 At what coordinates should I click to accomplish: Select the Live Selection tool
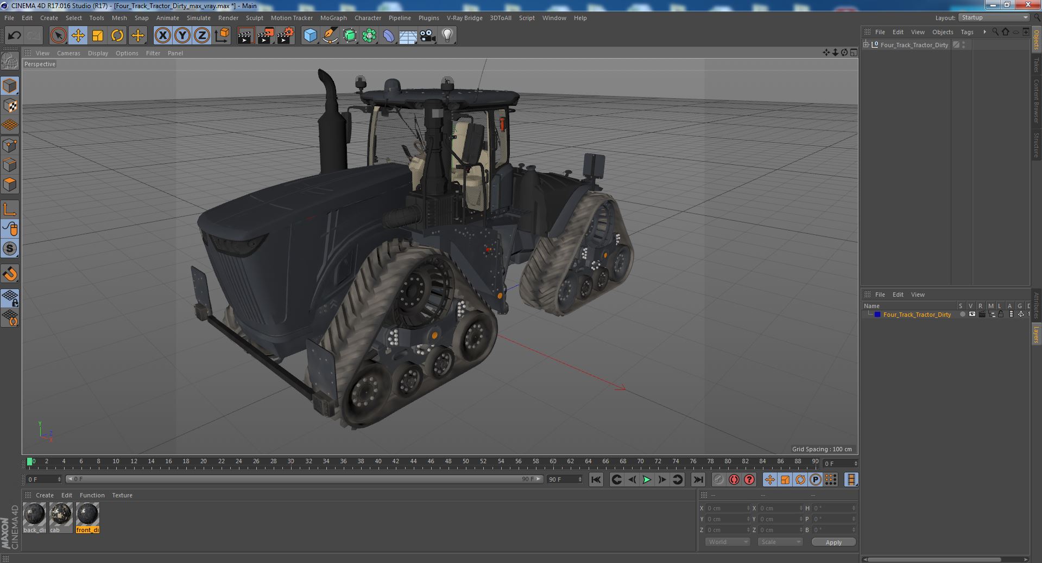click(x=58, y=36)
